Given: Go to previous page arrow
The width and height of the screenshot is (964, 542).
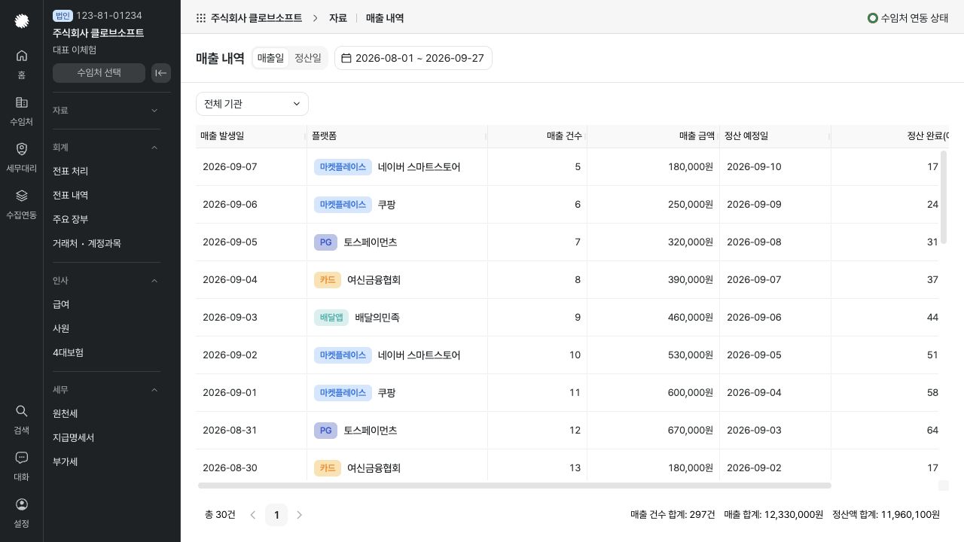Looking at the screenshot, I should (x=253, y=515).
